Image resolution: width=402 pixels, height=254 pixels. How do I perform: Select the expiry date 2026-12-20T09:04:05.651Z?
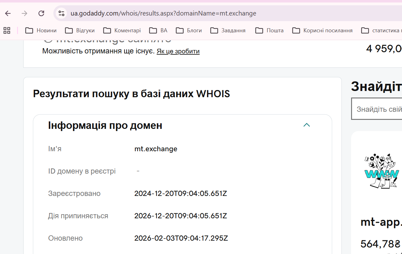coord(181,216)
